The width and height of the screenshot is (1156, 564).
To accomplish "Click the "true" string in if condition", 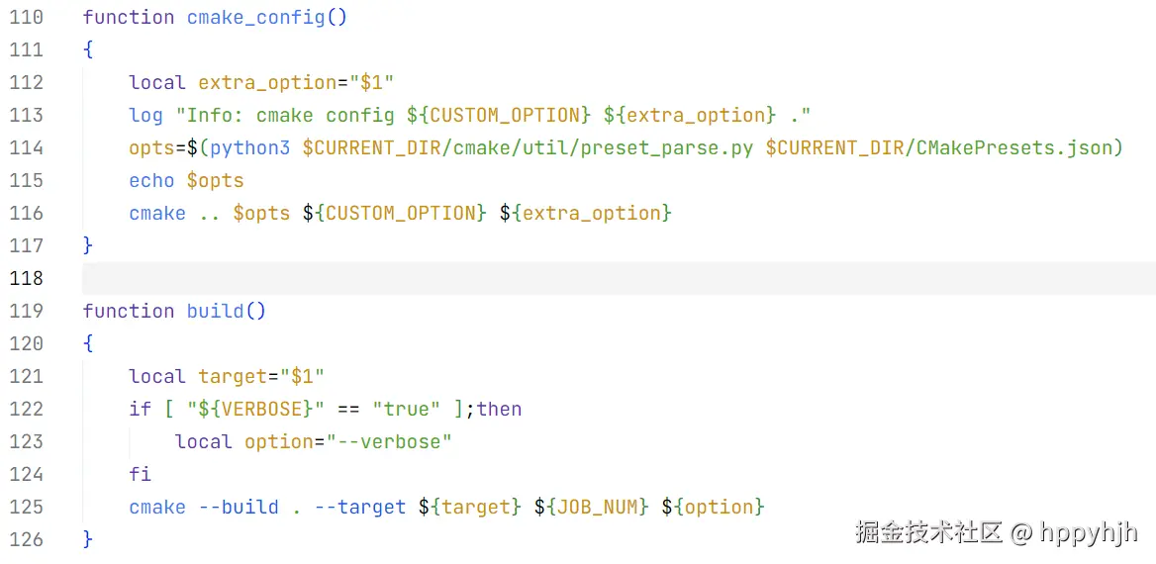I will click(406, 409).
